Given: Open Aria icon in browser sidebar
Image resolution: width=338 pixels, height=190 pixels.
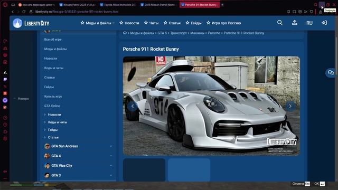Looking at the screenshot, I should point(5,73).
